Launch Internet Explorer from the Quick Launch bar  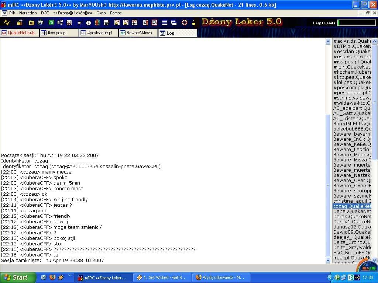pos(44,277)
